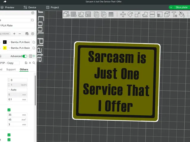Image resolution: width=190 pixels, height=142 pixels.
Task: Open filament settings gear next to sync icon
Action: pos(33,34)
